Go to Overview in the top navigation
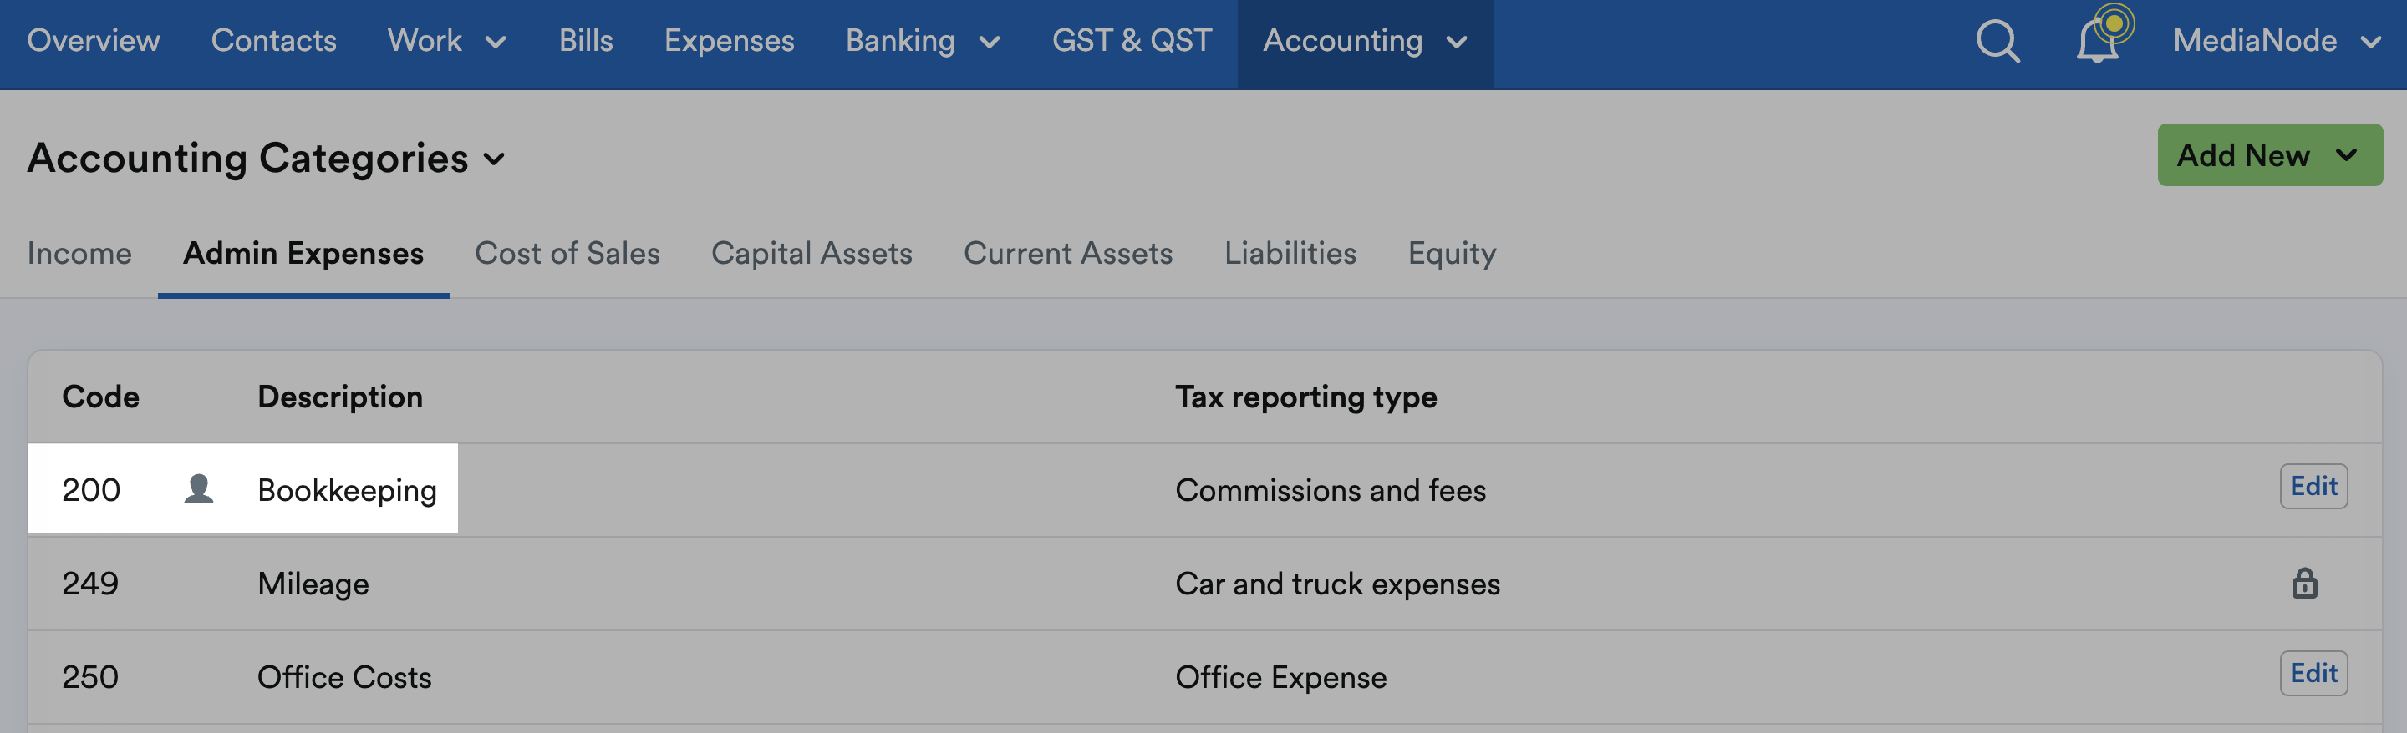Viewport: 2407px width, 733px height. point(94,41)
